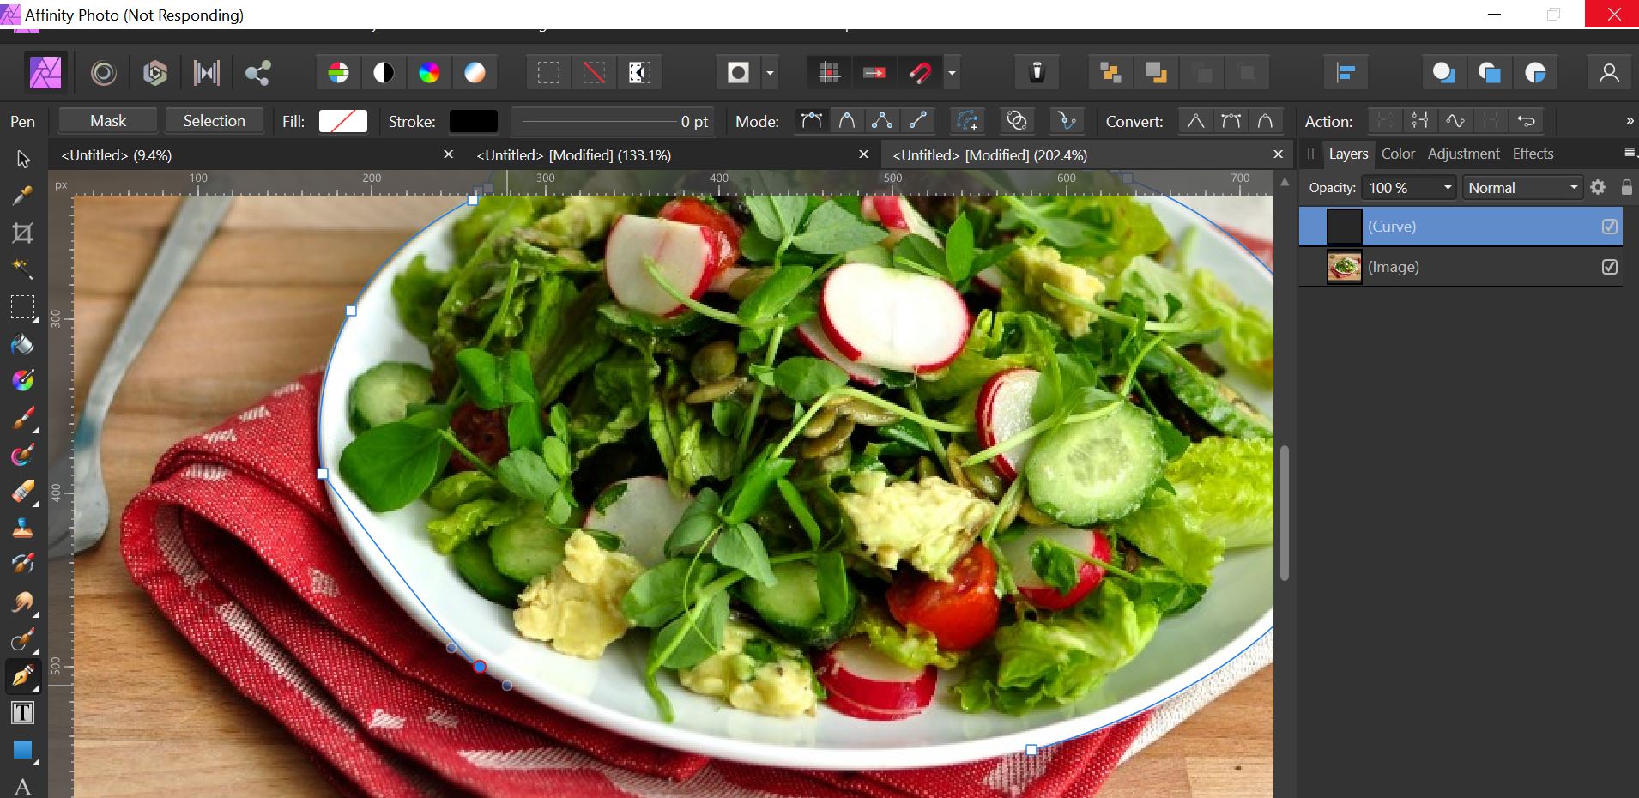Convert node to Smooth
The height and width of the screenshot is (798, 1639).
[x=1231, y=121]
